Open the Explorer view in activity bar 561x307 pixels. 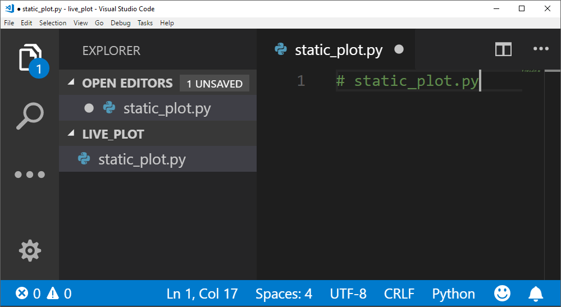(x=30, y=57)
